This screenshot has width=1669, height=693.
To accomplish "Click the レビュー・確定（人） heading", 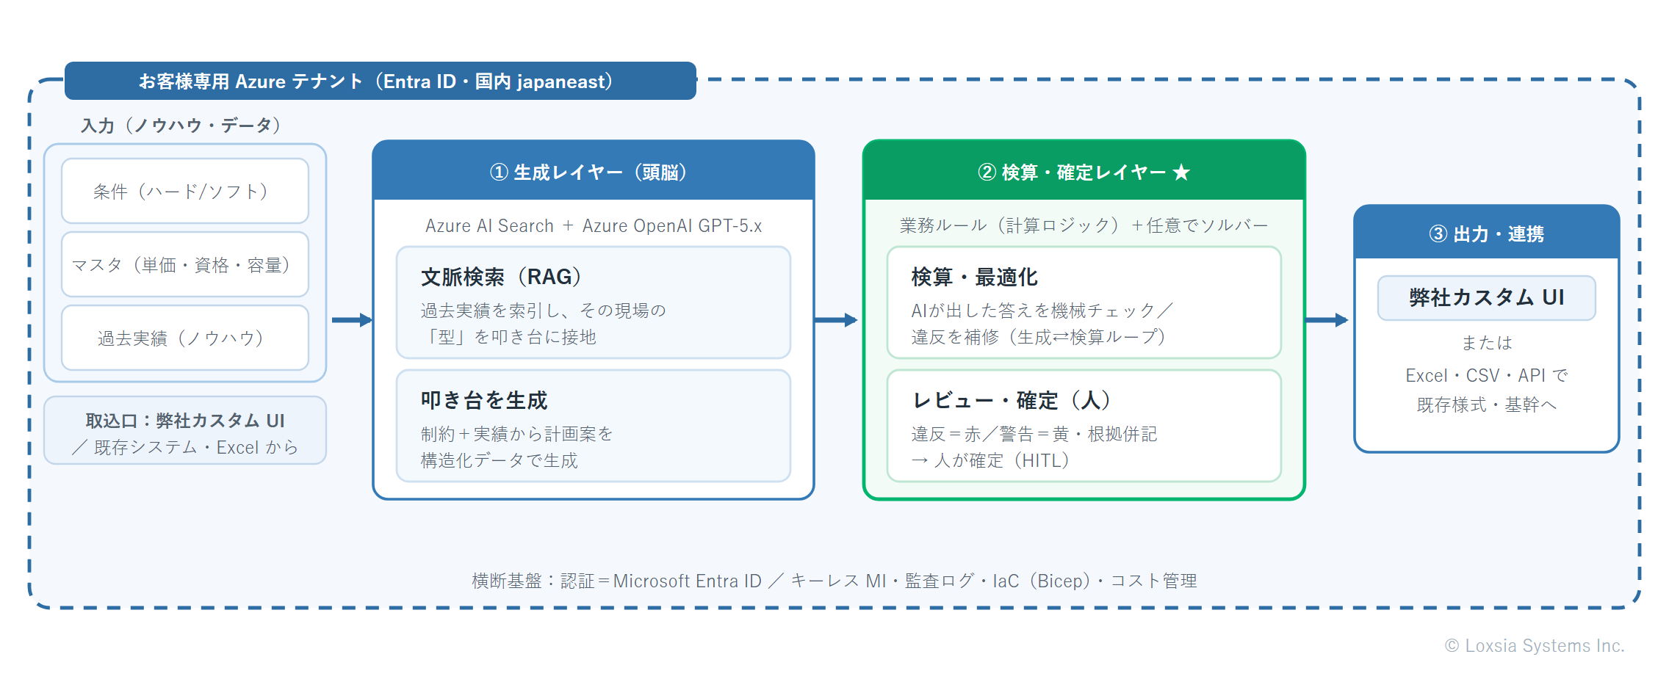I will (1011, 400).
